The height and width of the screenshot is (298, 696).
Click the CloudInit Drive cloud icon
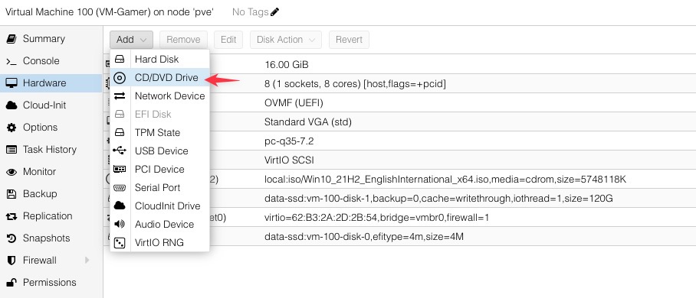[x=120, y=206]
